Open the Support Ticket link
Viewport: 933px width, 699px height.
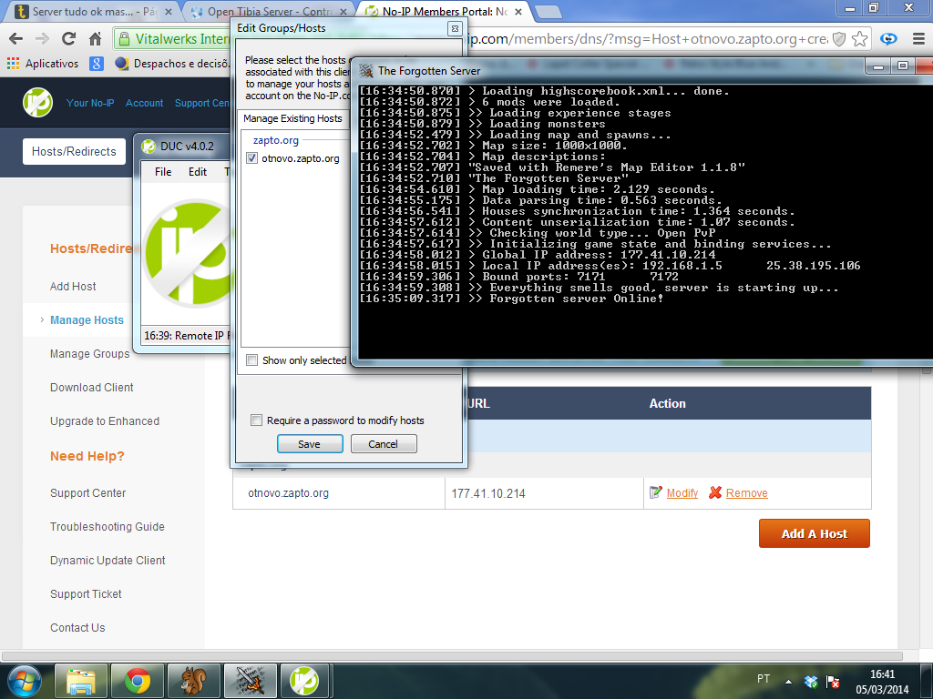click(x=86, y=594)
